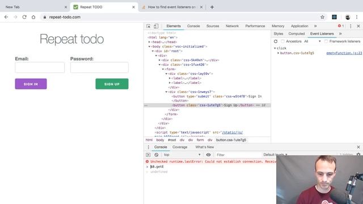Activate the DevTools inspect element picker
The image size is (363, 204).
click(x=149, y=26)
